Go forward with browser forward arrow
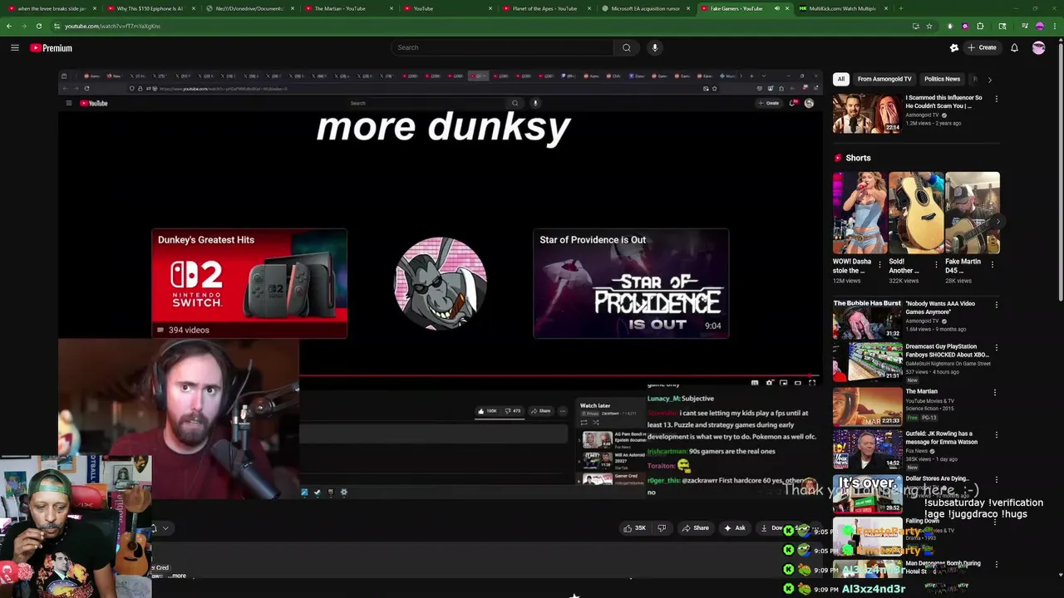 point(24,26)
